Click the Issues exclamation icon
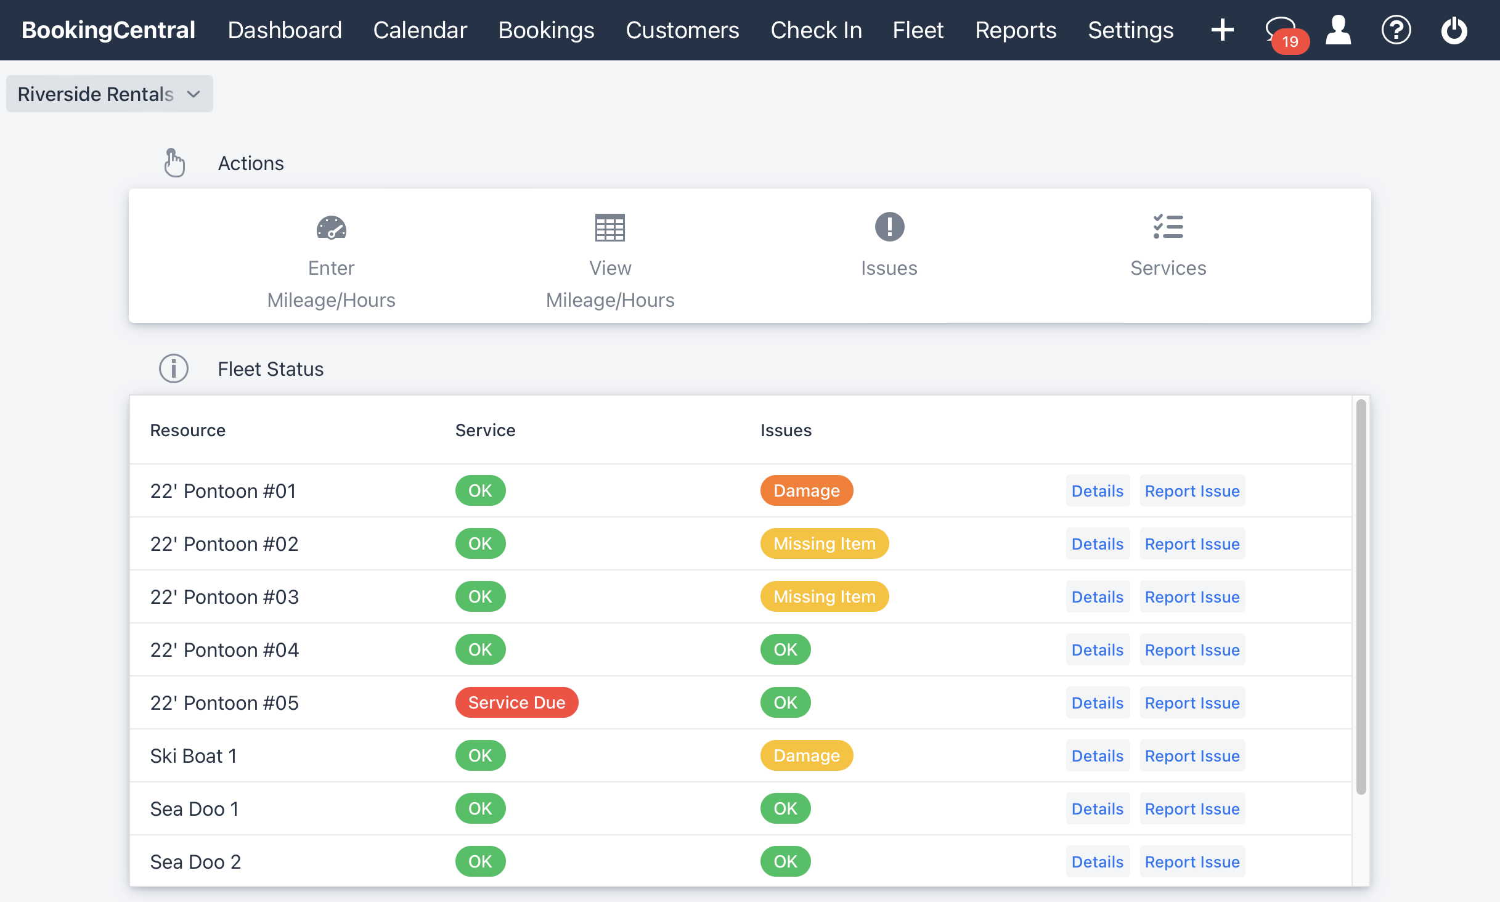Viewport: 1500px width, 902px height. (x=889, y=227)
